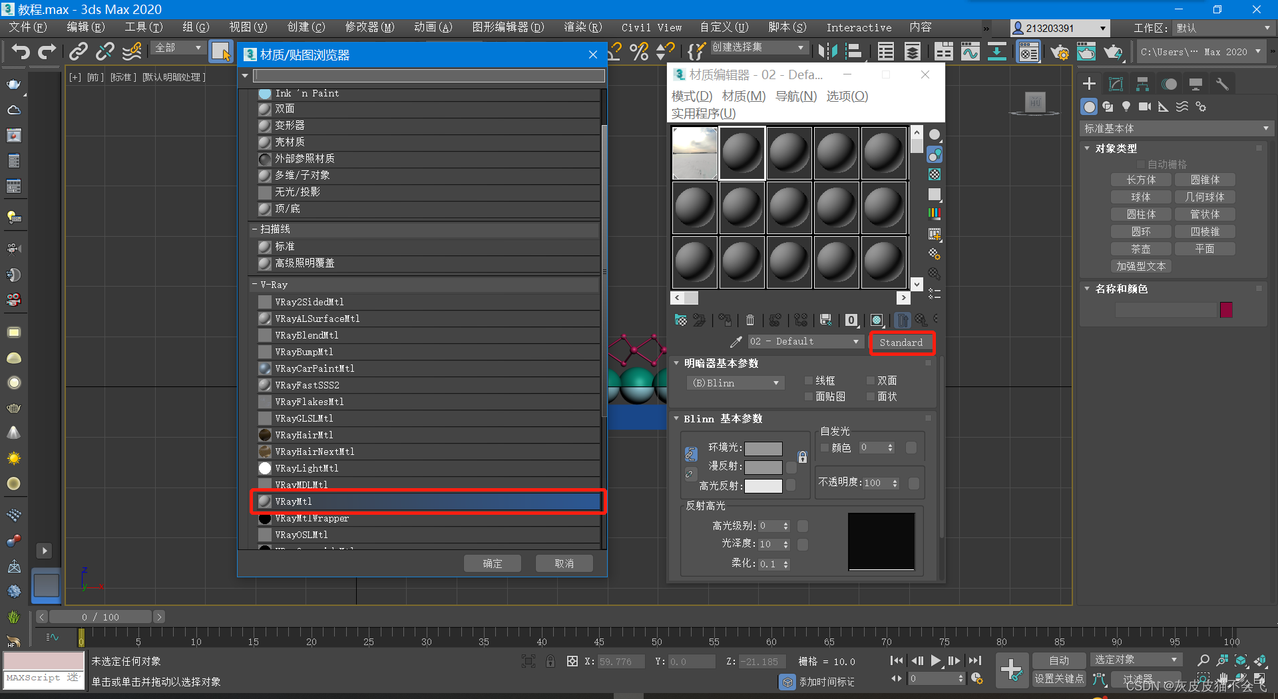Select the Bind to Space Warp tool
1278x699 pixels.
pyautogui.click(x=132, y=51)
